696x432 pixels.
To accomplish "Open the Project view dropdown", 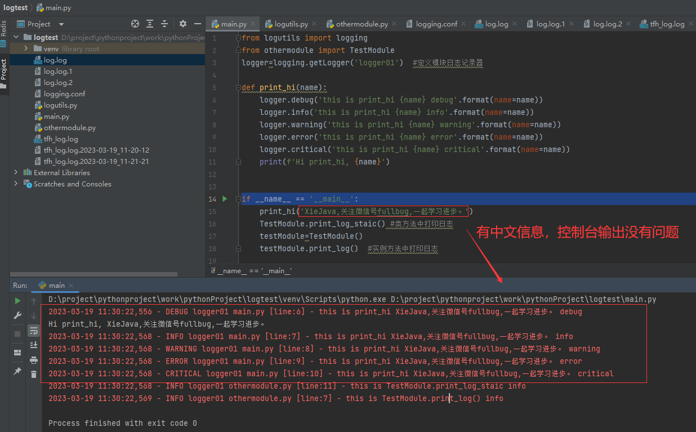I will tap(61, 24).
